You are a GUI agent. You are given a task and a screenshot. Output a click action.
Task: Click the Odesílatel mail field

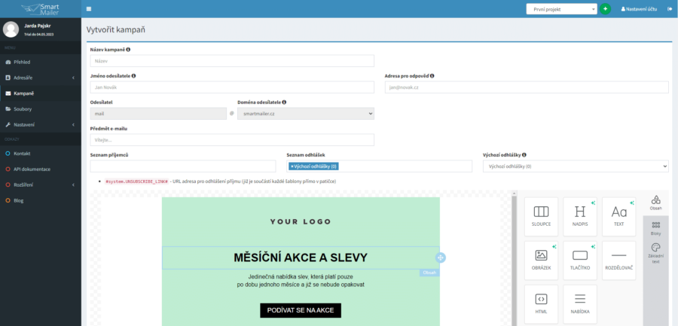[x=158, y=113]
